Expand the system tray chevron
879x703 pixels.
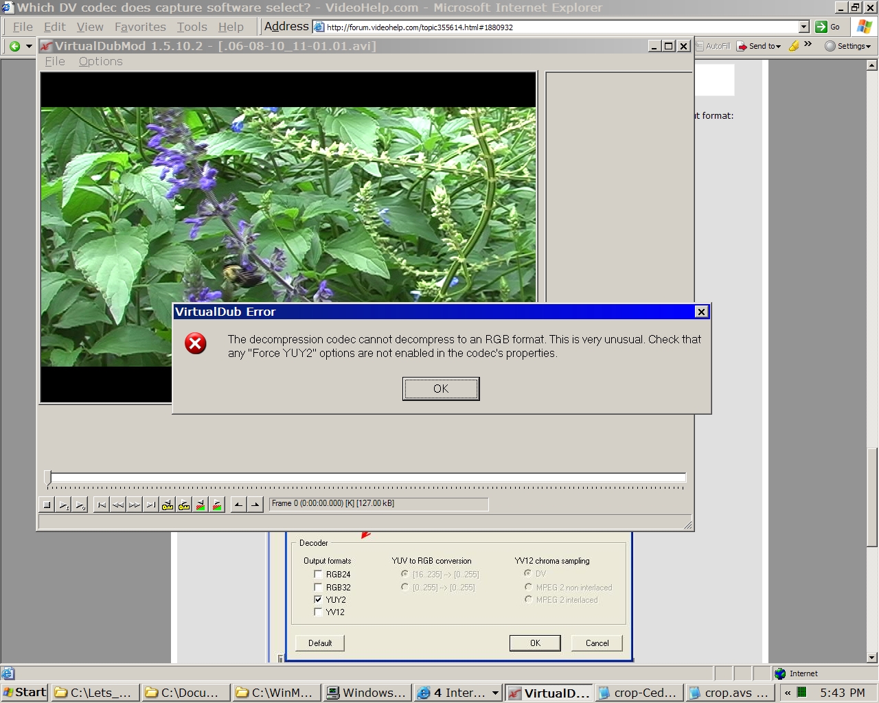(788, 693)
